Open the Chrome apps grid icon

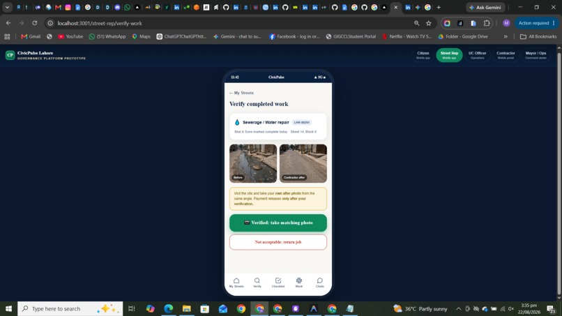coord(7,36)
